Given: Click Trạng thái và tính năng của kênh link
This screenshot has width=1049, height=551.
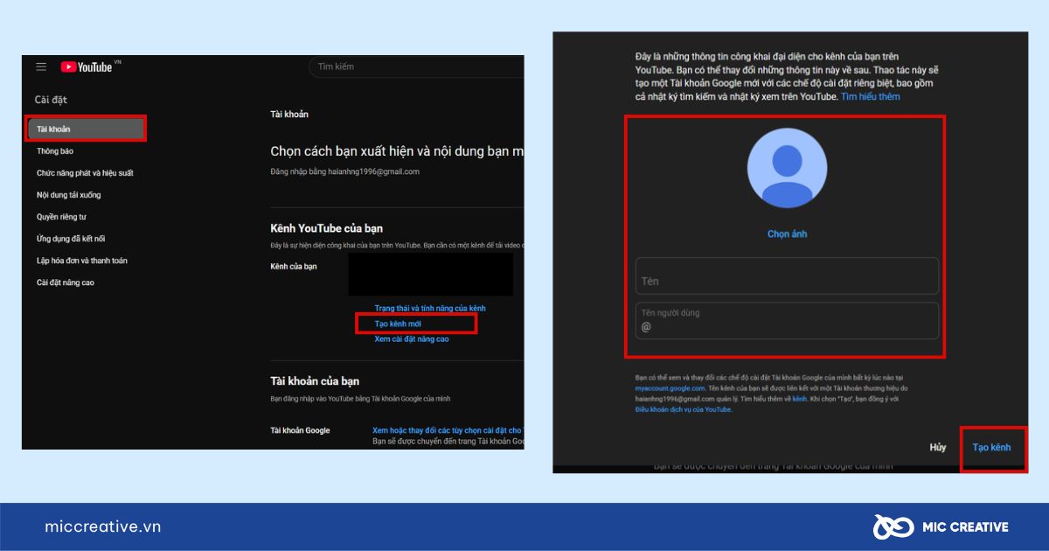Looking at the screenshot, I should click(430, 309).
